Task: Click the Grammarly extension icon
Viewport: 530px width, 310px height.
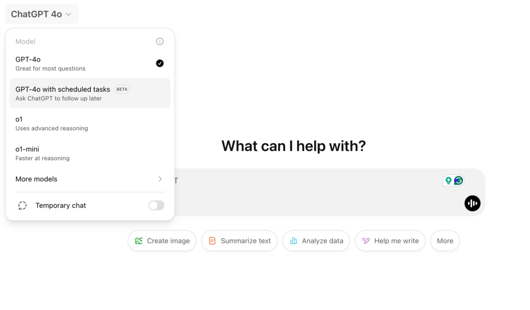Action: coord(458,180)
